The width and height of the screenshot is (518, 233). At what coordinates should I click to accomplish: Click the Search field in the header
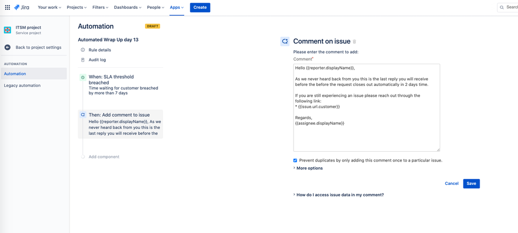[508, 7]
